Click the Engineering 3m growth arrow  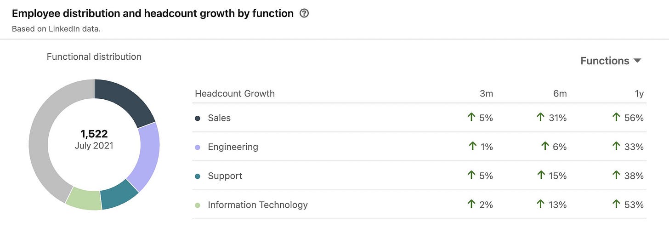(472, 147)
